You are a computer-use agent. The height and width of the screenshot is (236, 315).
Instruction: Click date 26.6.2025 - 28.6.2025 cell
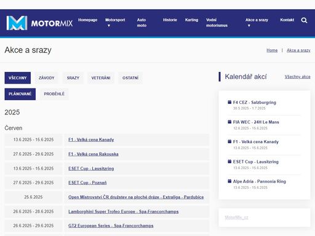[33, 211]
